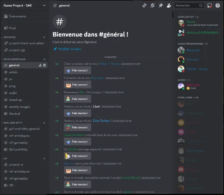The image size is (224, 195).
Task: Click Fais coucou under Elodie sauvage message
Action: 77,156
